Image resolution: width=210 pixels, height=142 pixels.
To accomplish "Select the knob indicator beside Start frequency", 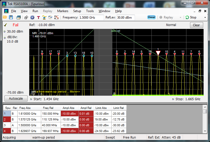I will pos(31,99).
